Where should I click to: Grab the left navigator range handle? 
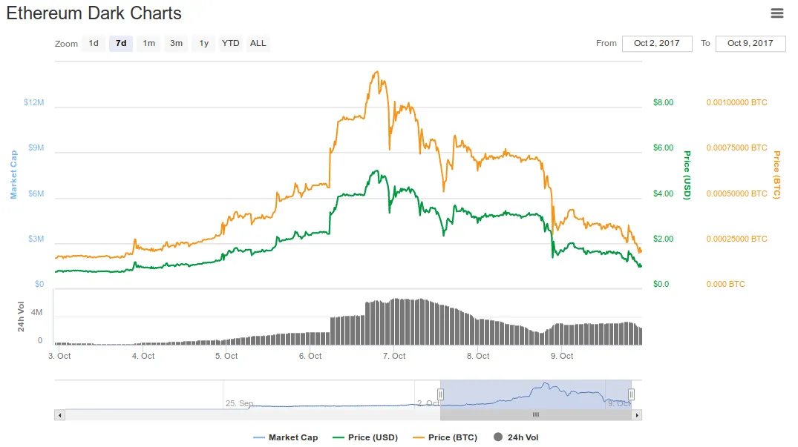pyautogui.click(x=440, y=394)
